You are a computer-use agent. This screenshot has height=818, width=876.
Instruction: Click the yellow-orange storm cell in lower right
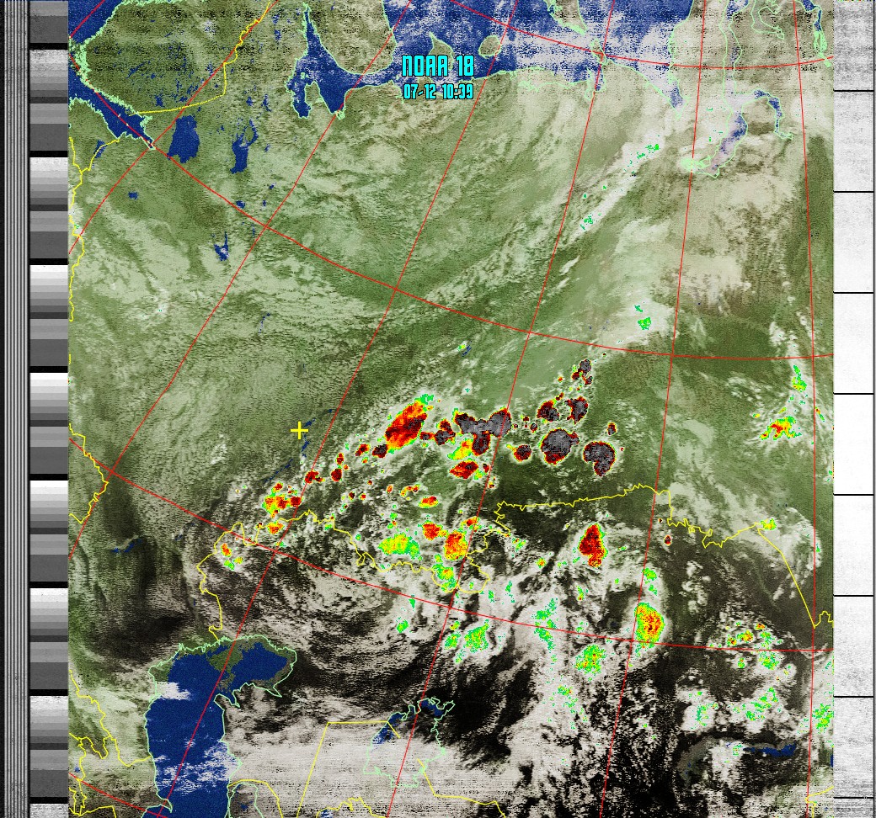[x=649, y=624]
